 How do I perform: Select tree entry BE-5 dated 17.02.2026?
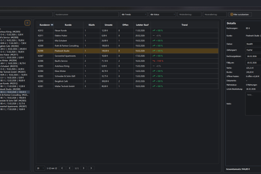[x=13, y=109]
